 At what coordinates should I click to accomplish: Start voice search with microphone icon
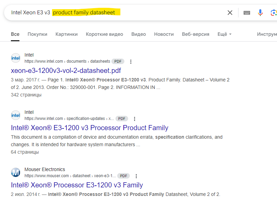260,13
